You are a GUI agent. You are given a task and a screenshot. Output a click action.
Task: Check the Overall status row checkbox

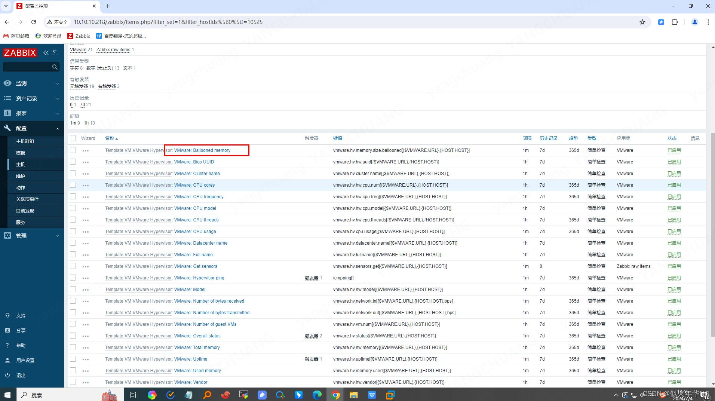[73, 336]
